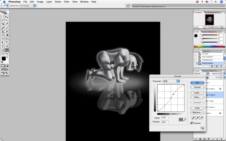Select the Slice tool
The image size is (226, 141).
coord(7,24)
